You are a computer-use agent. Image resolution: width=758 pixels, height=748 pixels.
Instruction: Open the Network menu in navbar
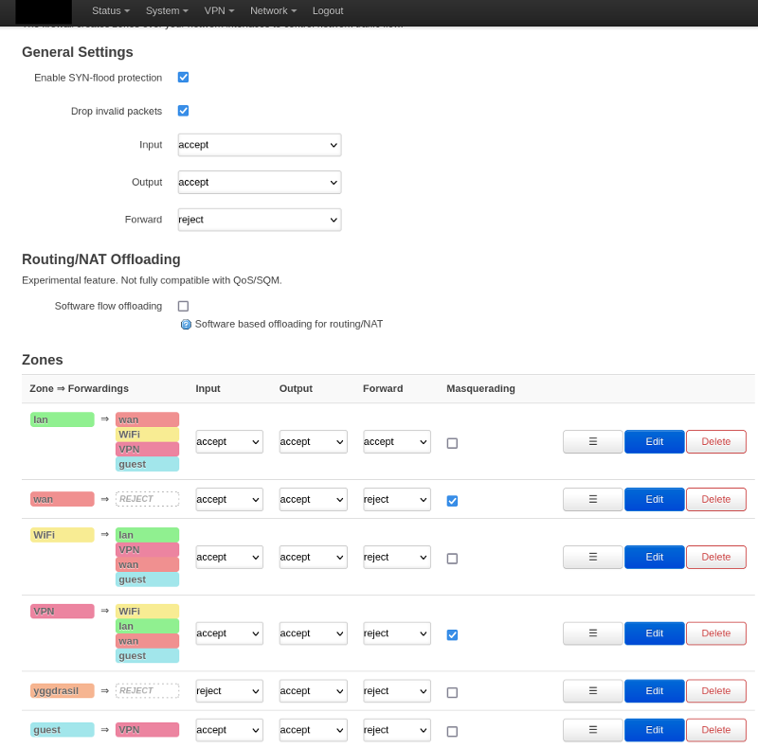coord(273,10)
